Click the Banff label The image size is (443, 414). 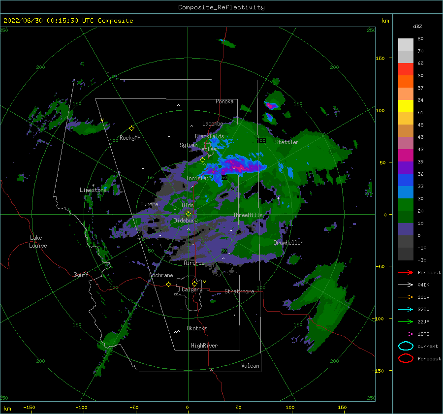(x=81, y=274)
